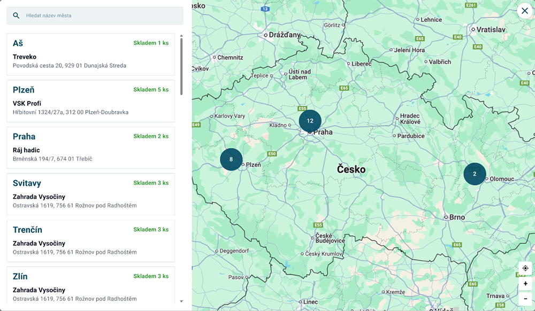The width and height of the screenshot is (535, 311).
Task: Select the Svitavy Zahrada Vysočiny card
Action: pyautogui.click(x=90, y=194)
